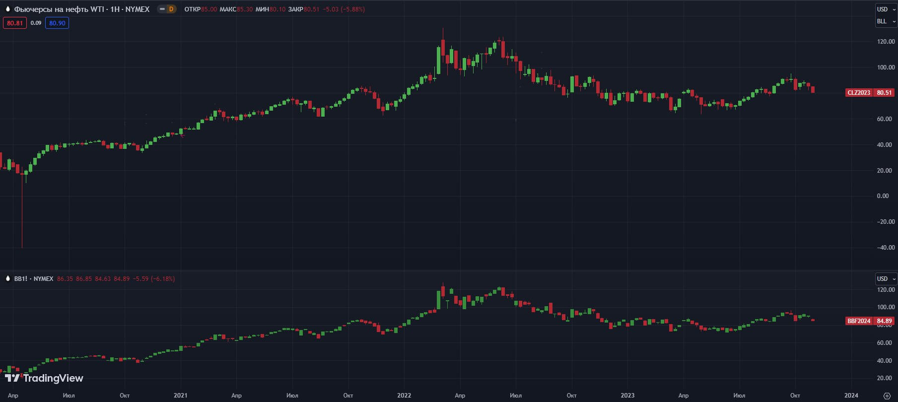The width and height of the screenshot is (898, 402).
Task: Click the −5.03 (−5.88%) change value
Action: [x=344, y=9]
